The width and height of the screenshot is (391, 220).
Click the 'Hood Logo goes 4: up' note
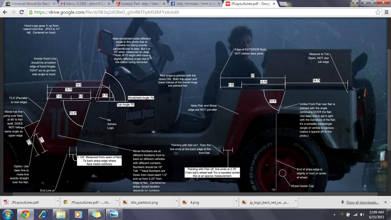click(x=42, y=29)
